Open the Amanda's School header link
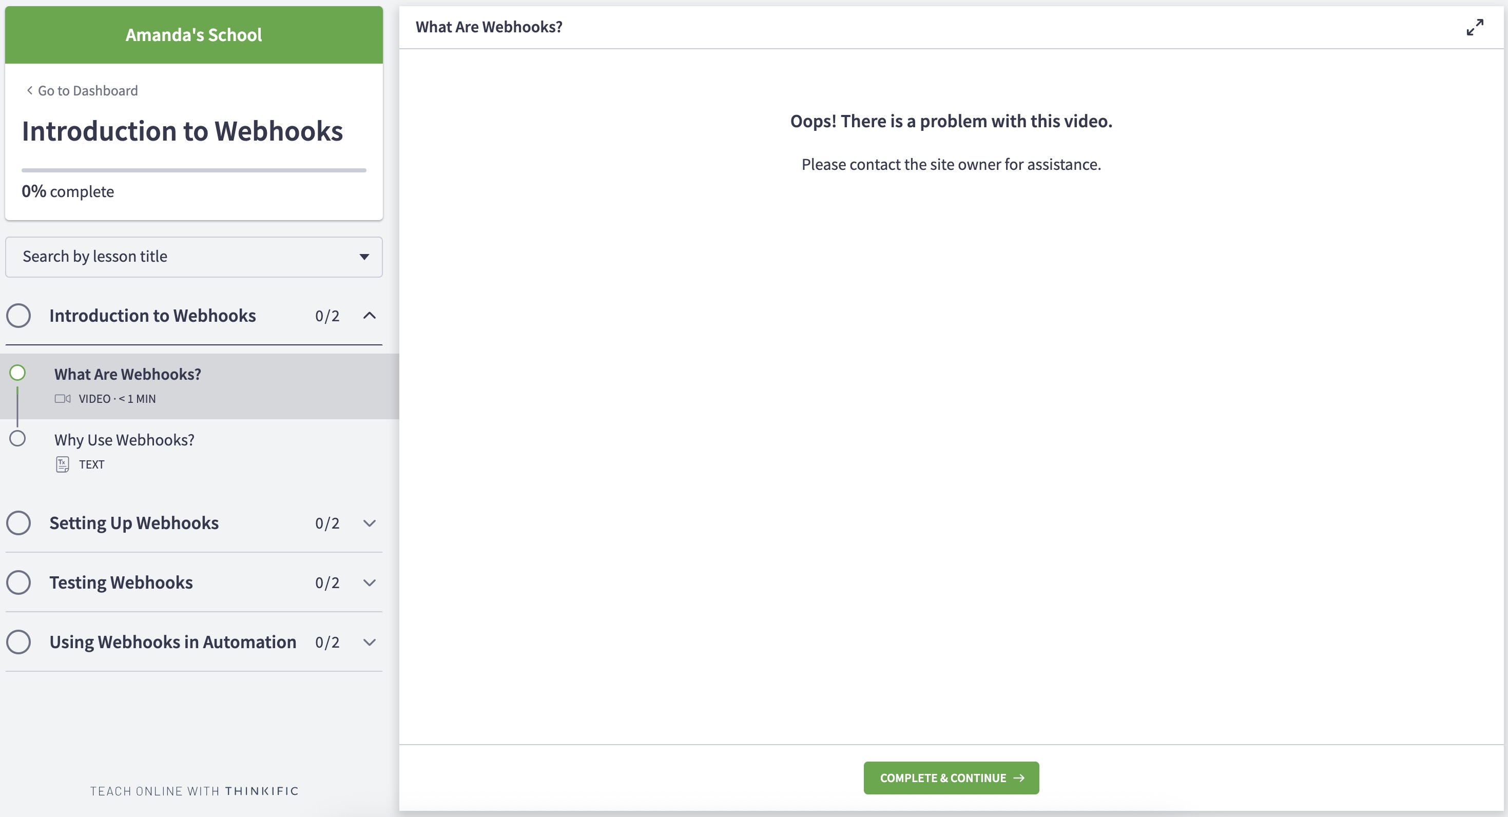1508x817 pixels. coord(194,34)
